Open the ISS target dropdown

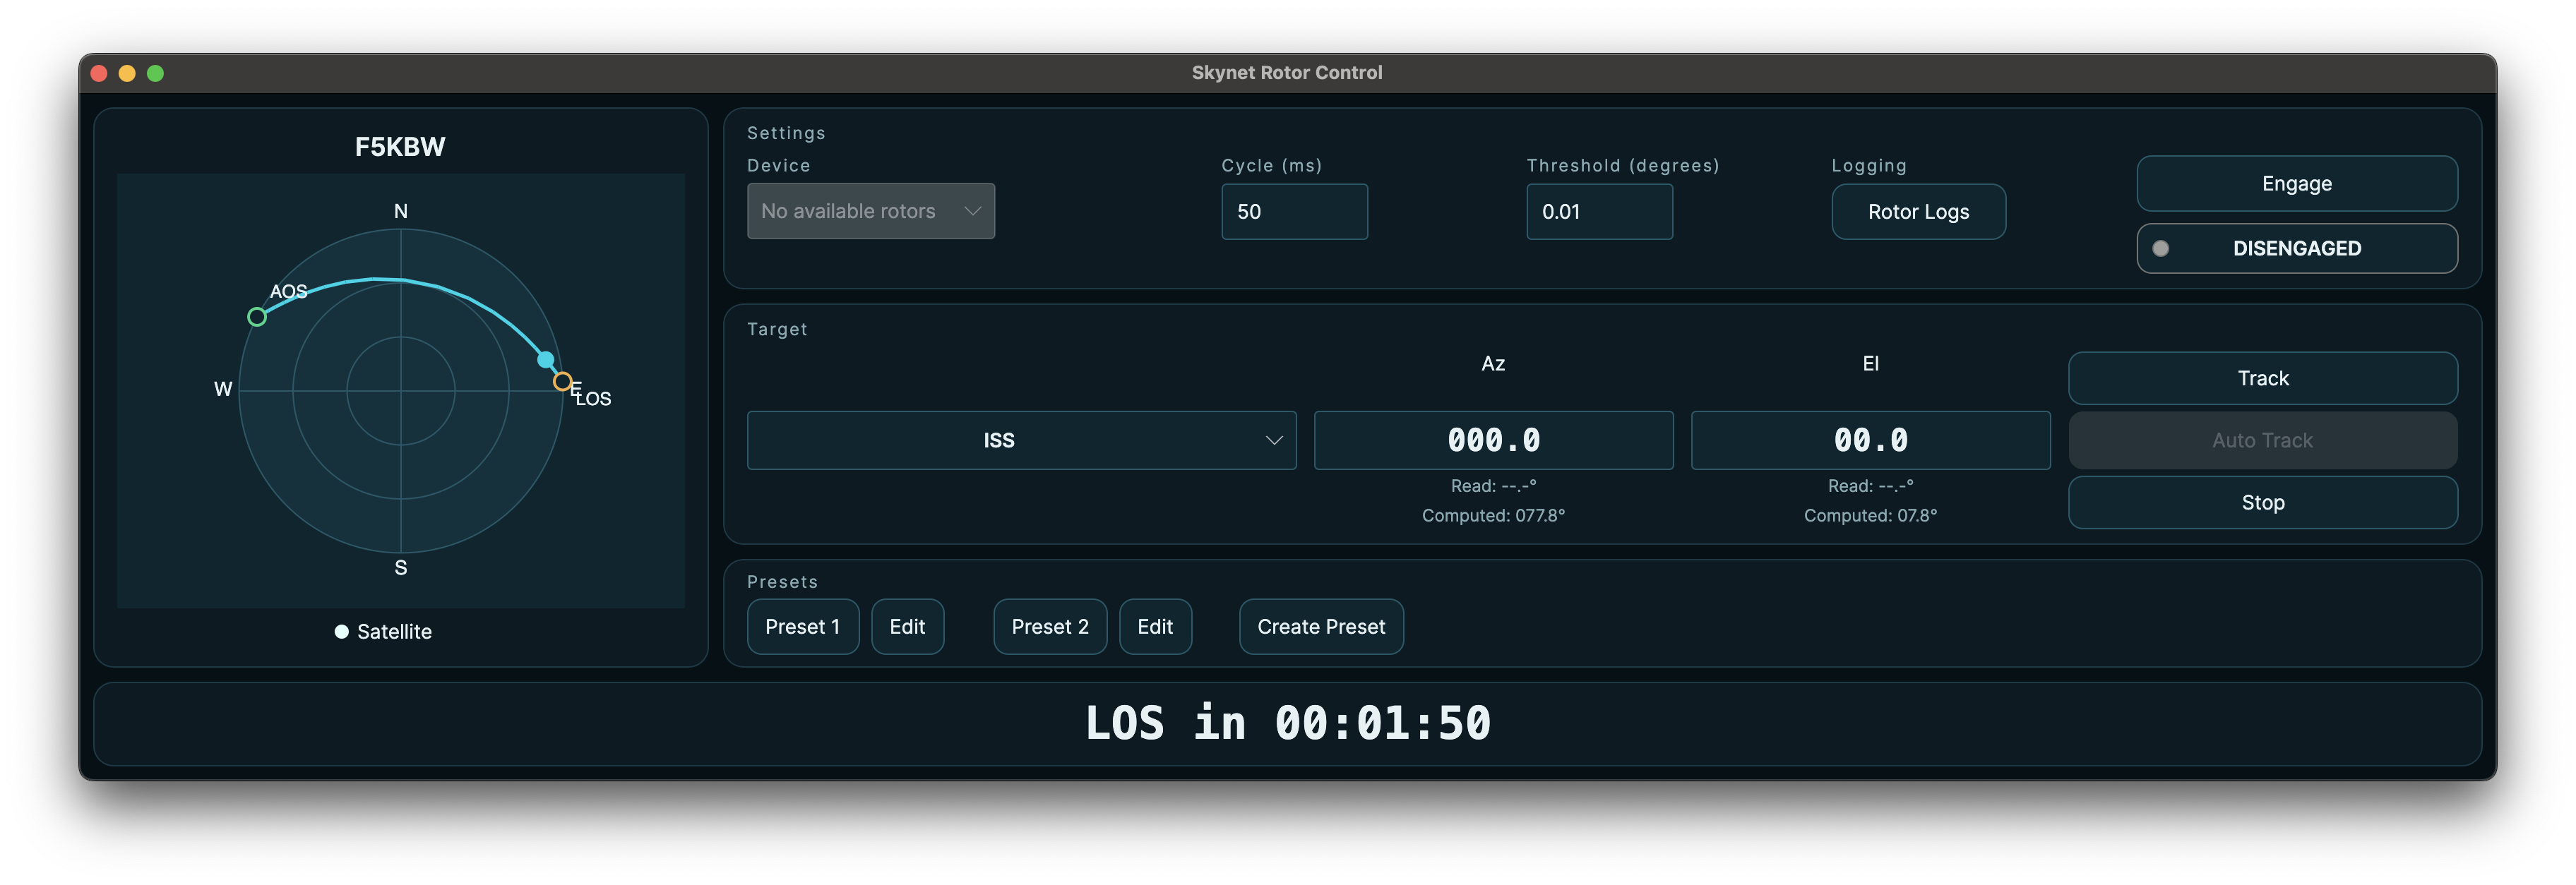coord(1021,440)
